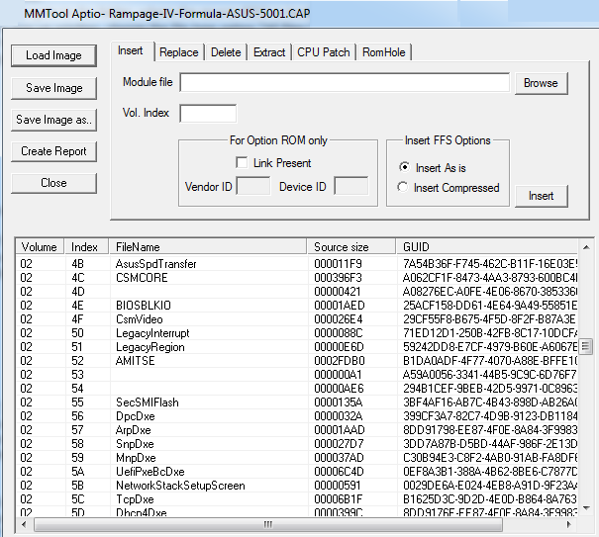Select the UefiPxeBcDxe row

coord(297,472)
